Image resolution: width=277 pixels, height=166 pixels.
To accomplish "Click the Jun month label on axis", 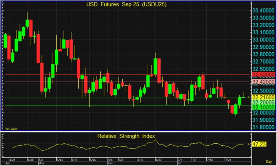I will point(111,163).
